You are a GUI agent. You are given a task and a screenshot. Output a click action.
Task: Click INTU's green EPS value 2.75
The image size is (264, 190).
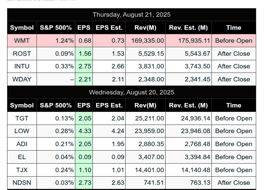84,66
